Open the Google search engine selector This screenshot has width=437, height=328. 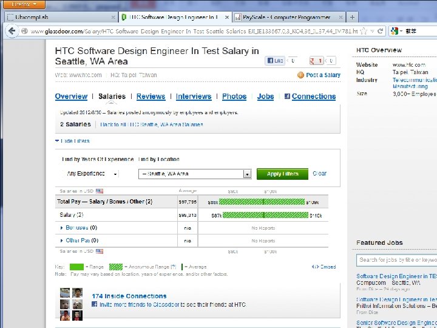click(396, 31)
